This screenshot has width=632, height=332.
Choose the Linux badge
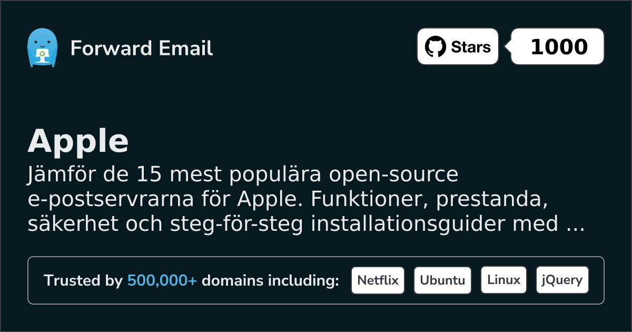coord(503,280)
